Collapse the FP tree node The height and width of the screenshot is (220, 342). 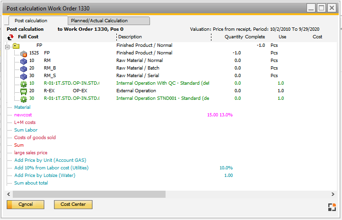coord(7,46)
